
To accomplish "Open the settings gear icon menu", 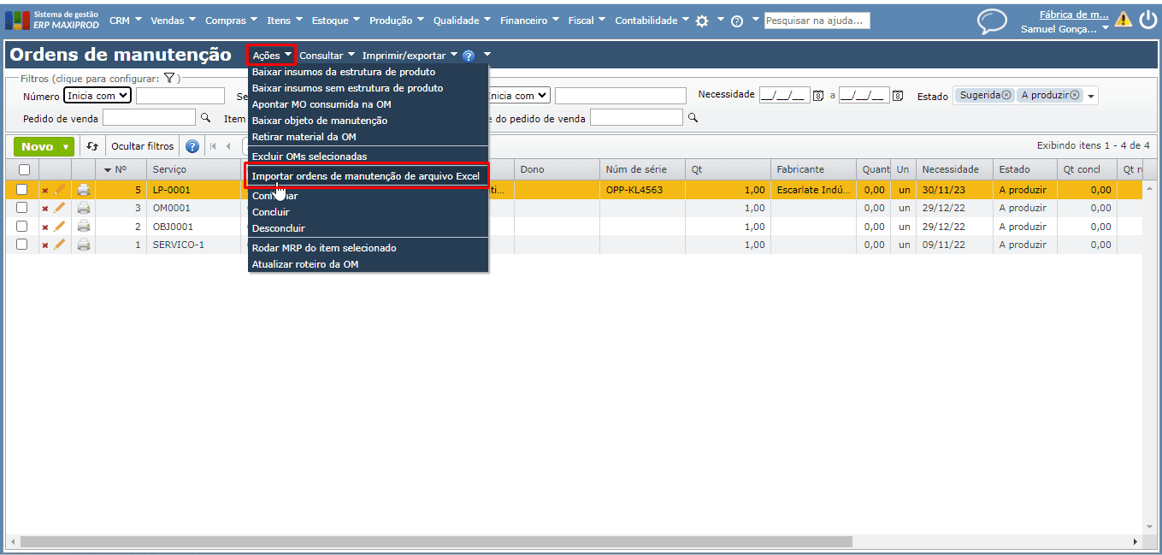I will click(702, 21).
